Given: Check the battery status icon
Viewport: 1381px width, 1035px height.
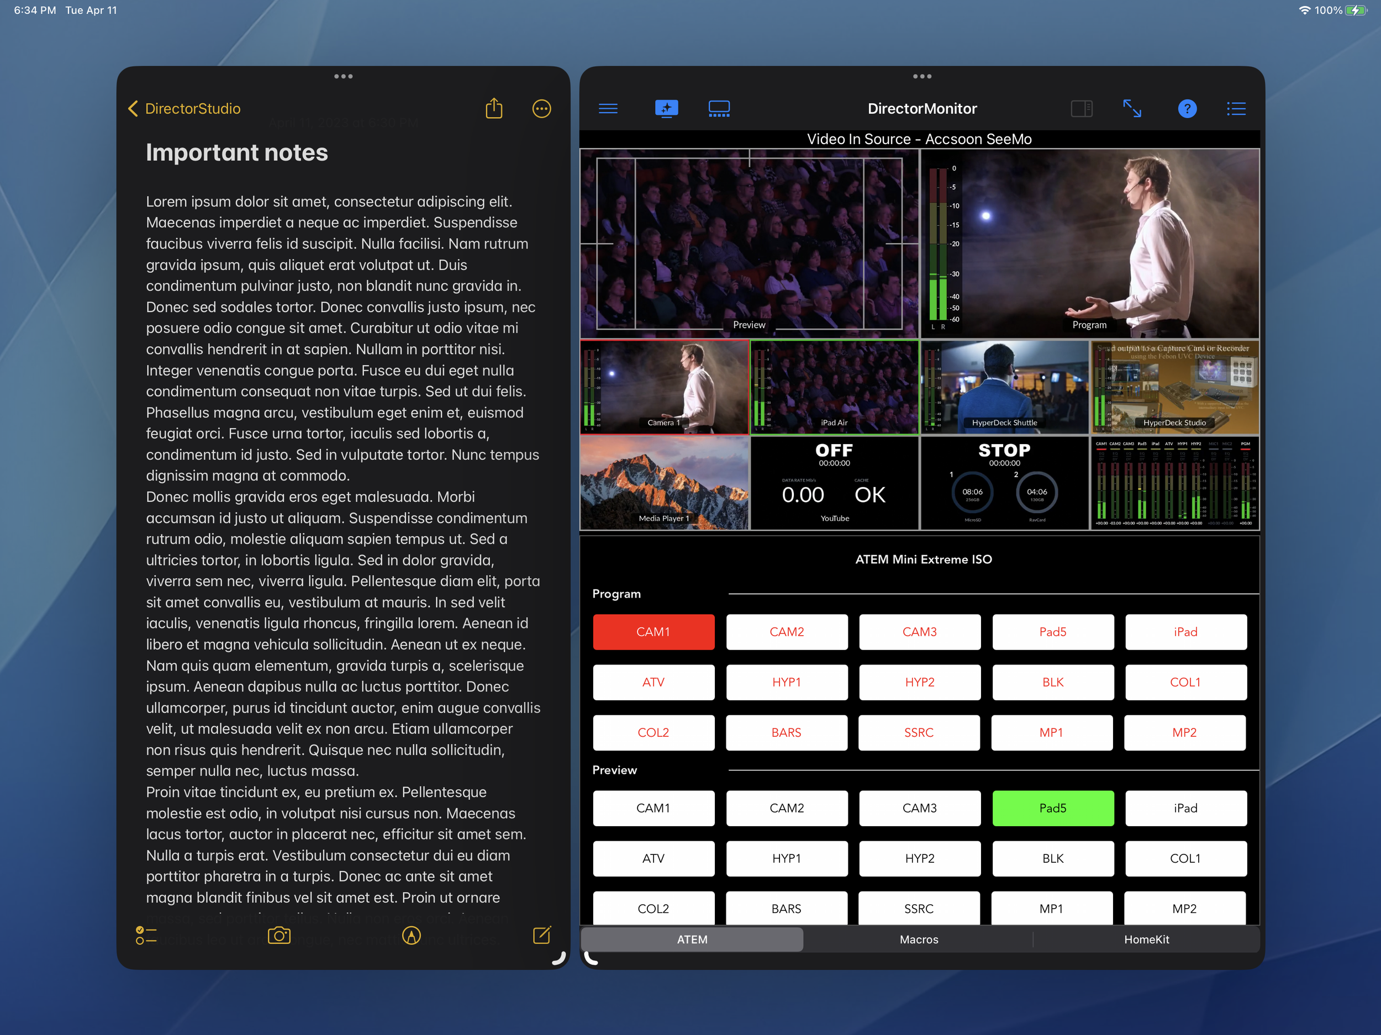Looking at the screenshot, I should (1356, 10).
